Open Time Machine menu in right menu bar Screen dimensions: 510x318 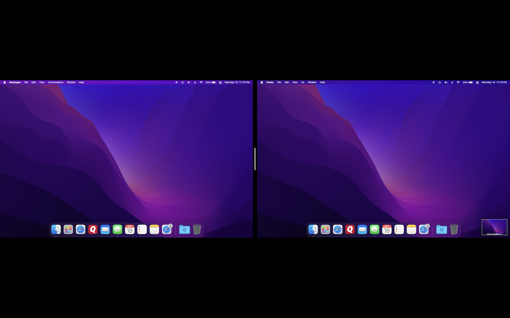pos(440,82)
